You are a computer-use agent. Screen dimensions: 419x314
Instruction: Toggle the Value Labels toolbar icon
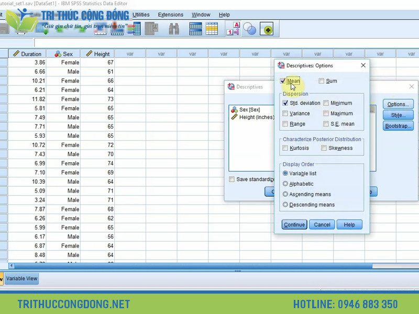(233, 29)
